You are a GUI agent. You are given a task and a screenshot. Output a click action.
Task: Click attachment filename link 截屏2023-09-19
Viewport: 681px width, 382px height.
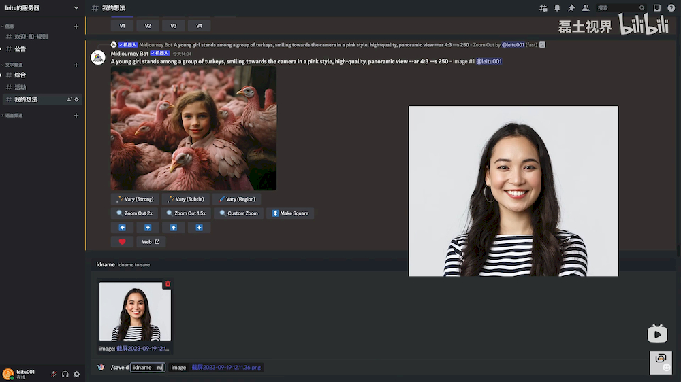pyautogui.click(x=142, y=349)
